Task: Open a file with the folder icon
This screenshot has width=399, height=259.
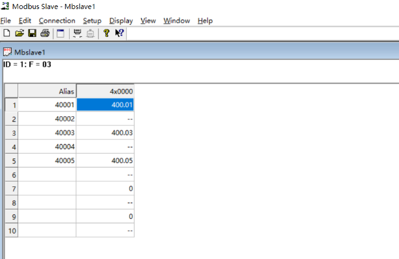Action: click(x=20, y=33)
